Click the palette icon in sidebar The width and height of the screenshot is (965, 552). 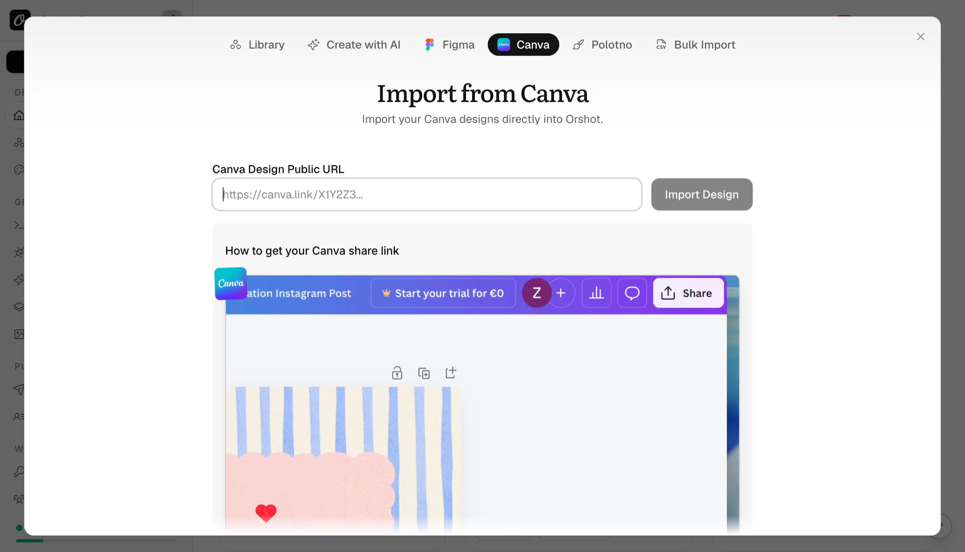19,170
